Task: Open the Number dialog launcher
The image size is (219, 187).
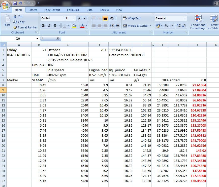Action: [186, 32]
